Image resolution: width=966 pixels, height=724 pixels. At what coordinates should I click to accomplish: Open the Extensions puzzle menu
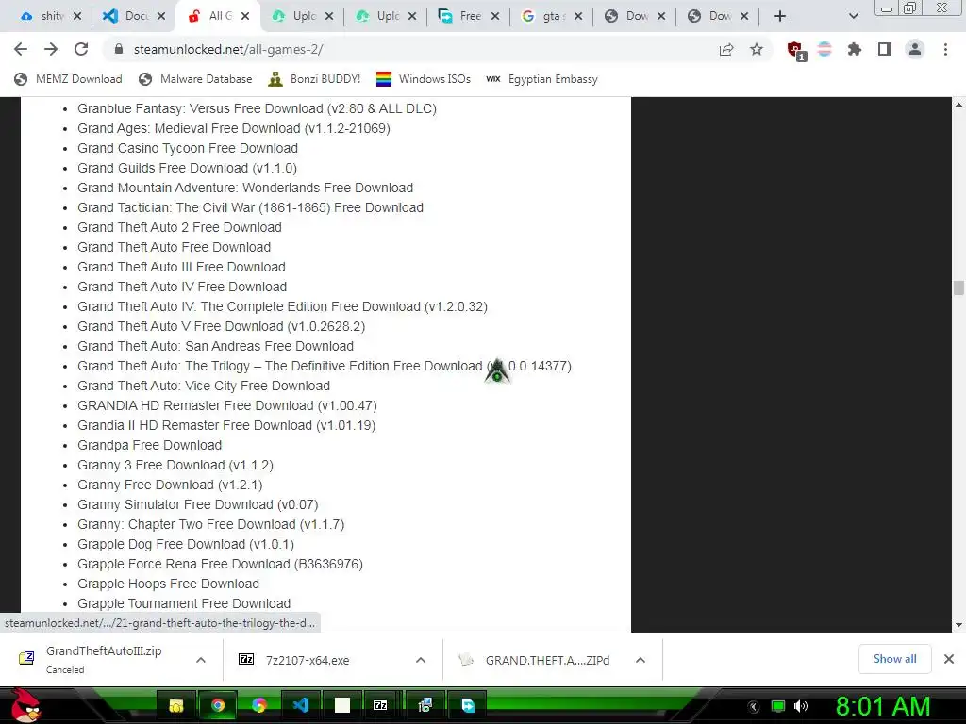point(854,49)
